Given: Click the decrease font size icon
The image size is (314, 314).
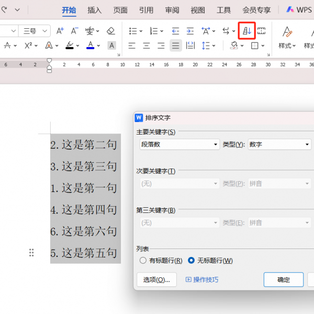Looking at the screenshot, I should [x=75, y=31].
